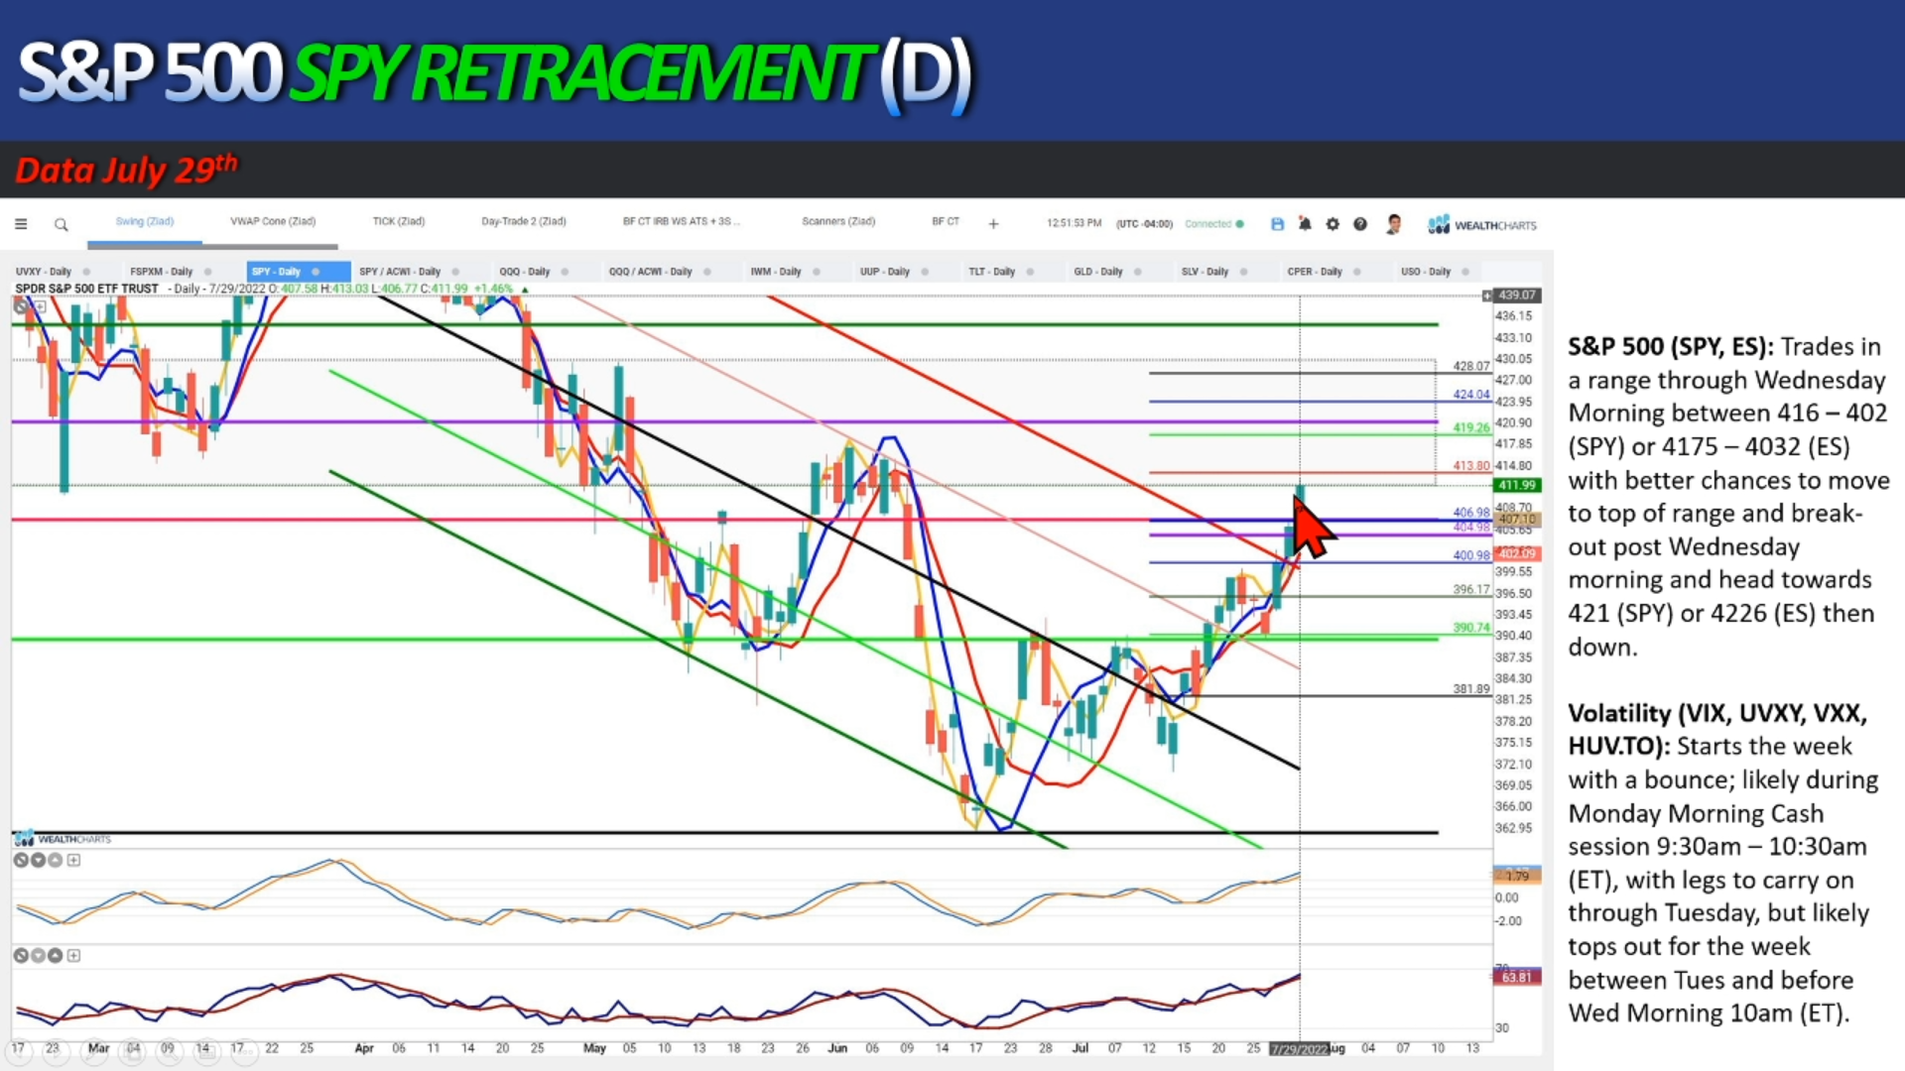Click the red 413.80 retracement level label
1905x1071 pixels.
click(1471, 466)
